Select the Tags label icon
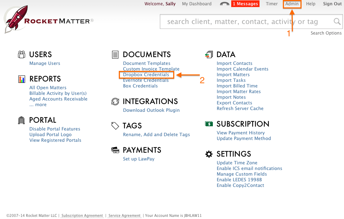Screen dimensions: 344x219 coord(115,125)
